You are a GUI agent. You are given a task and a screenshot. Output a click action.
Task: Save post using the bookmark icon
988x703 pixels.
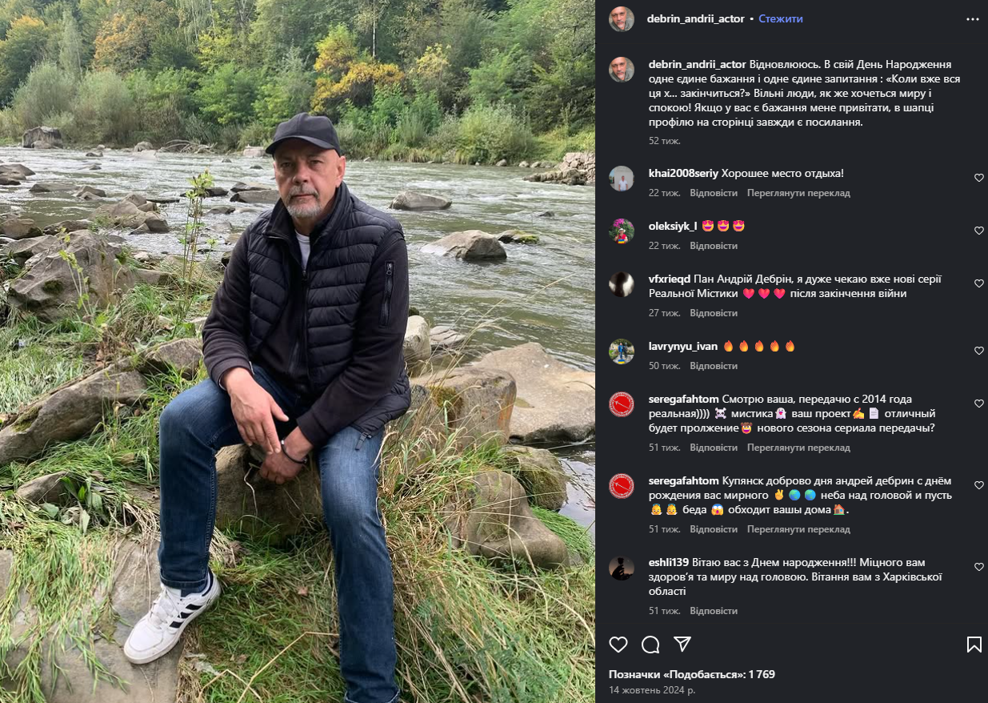click(974, 645)
